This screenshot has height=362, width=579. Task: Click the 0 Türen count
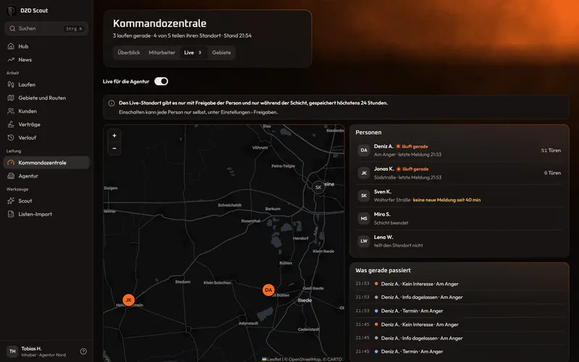[x=552, y=173]
